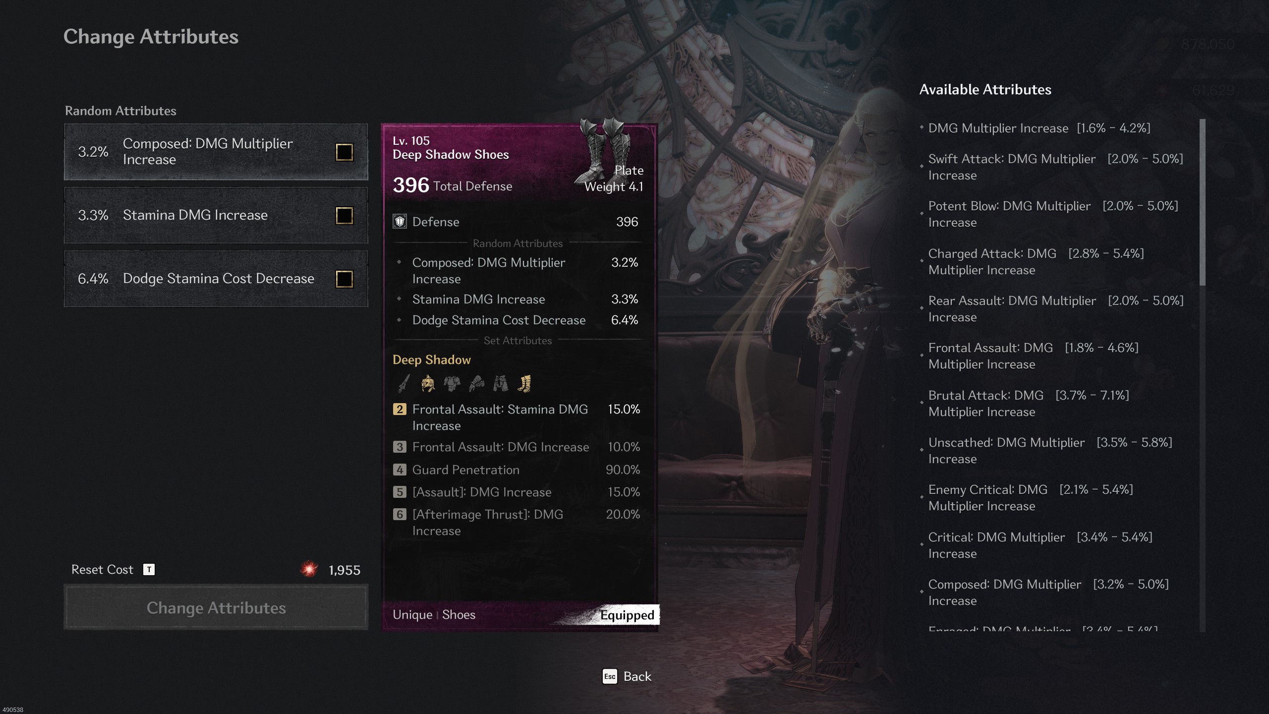Click the sword weapon set piece icon
The height and width of the screenshot is (714, 1269).
click(404, 384)
